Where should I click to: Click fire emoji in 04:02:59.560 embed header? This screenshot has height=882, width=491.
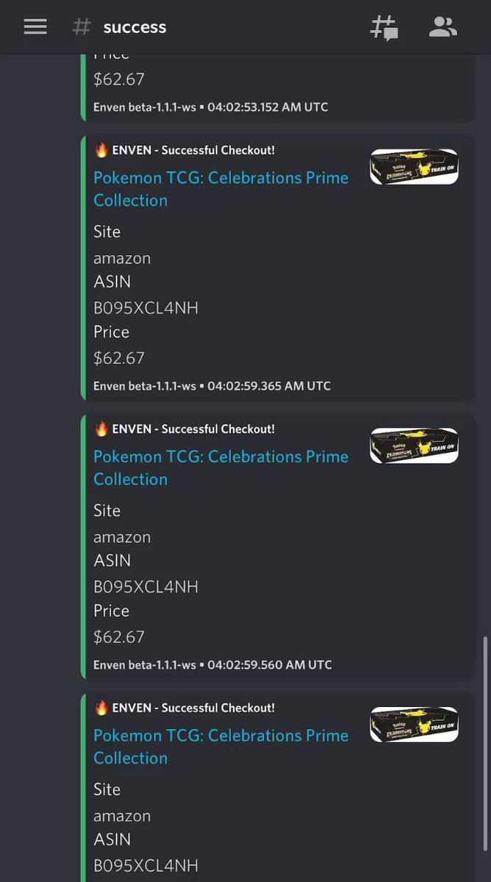click(101, 429)
